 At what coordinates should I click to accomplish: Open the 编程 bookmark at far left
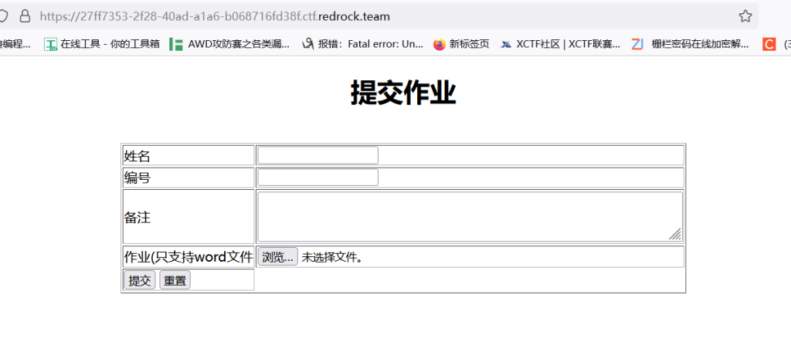pyautogui.click(x=15, y=44)
